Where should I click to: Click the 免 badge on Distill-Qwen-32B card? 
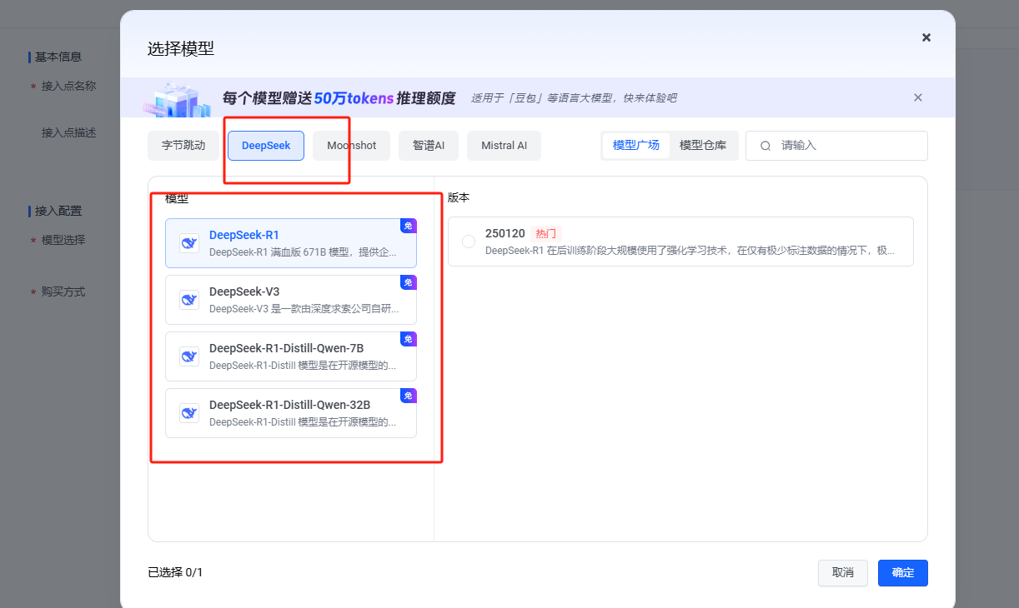pos(409,396)
